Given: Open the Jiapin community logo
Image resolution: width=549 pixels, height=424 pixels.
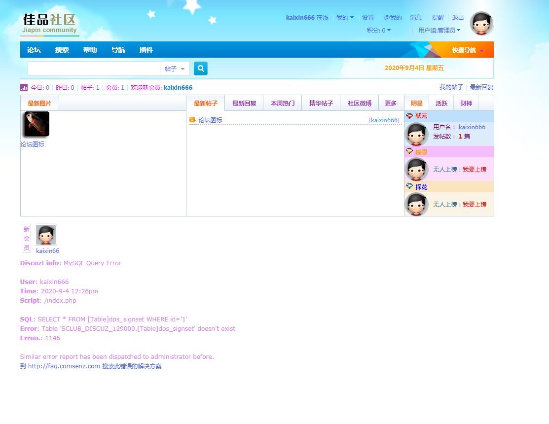Looking at the screenshot, I should [50, 24].
